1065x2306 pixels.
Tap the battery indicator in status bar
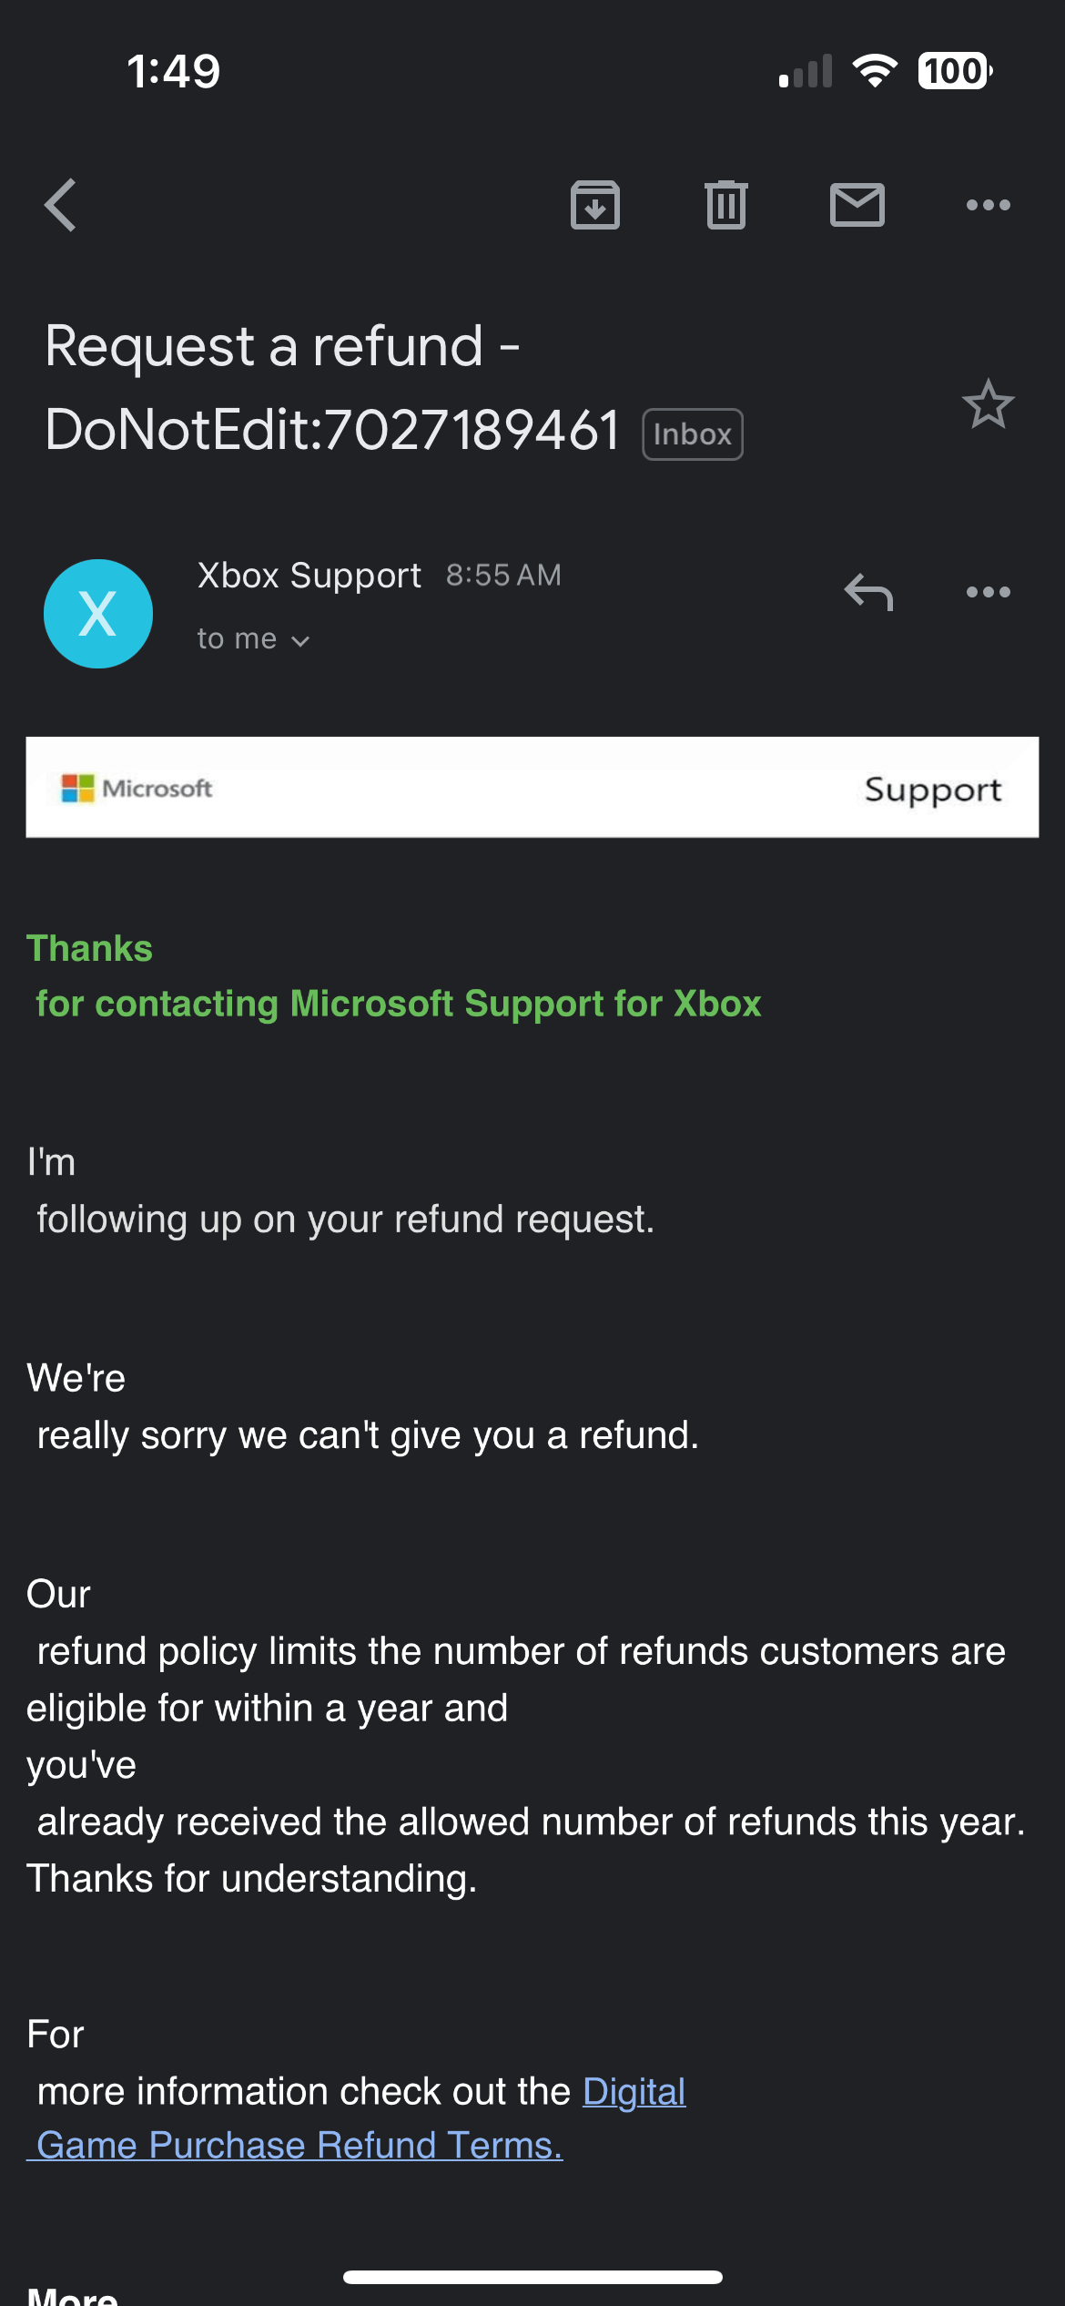tap(955, 71)
